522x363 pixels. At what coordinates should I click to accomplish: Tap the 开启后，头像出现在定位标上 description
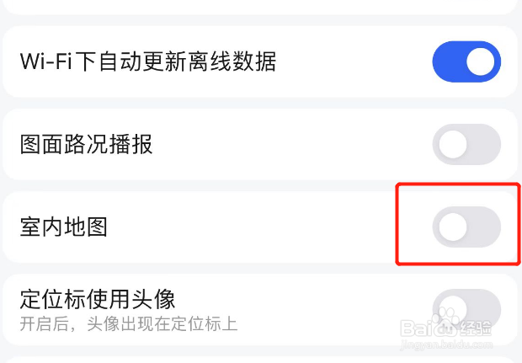(129, 323)
